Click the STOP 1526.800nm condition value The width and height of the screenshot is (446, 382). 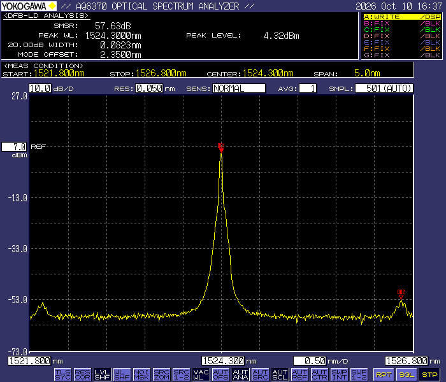pos(161,73)
